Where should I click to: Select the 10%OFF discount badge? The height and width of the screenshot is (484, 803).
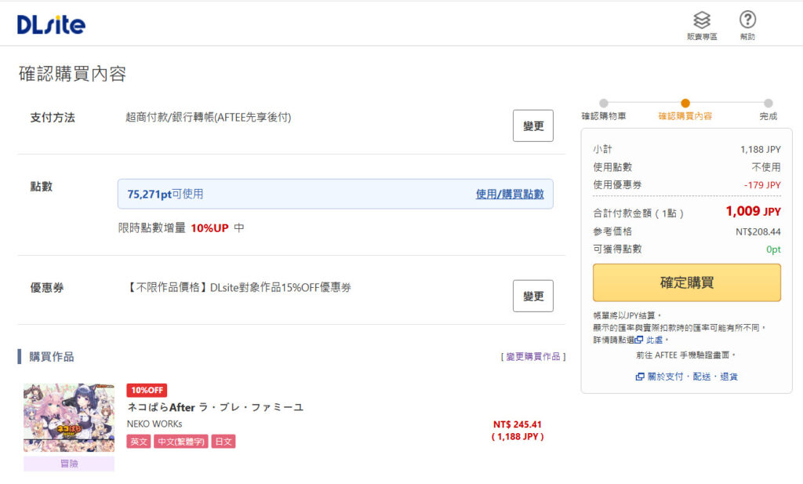[147, 390]
